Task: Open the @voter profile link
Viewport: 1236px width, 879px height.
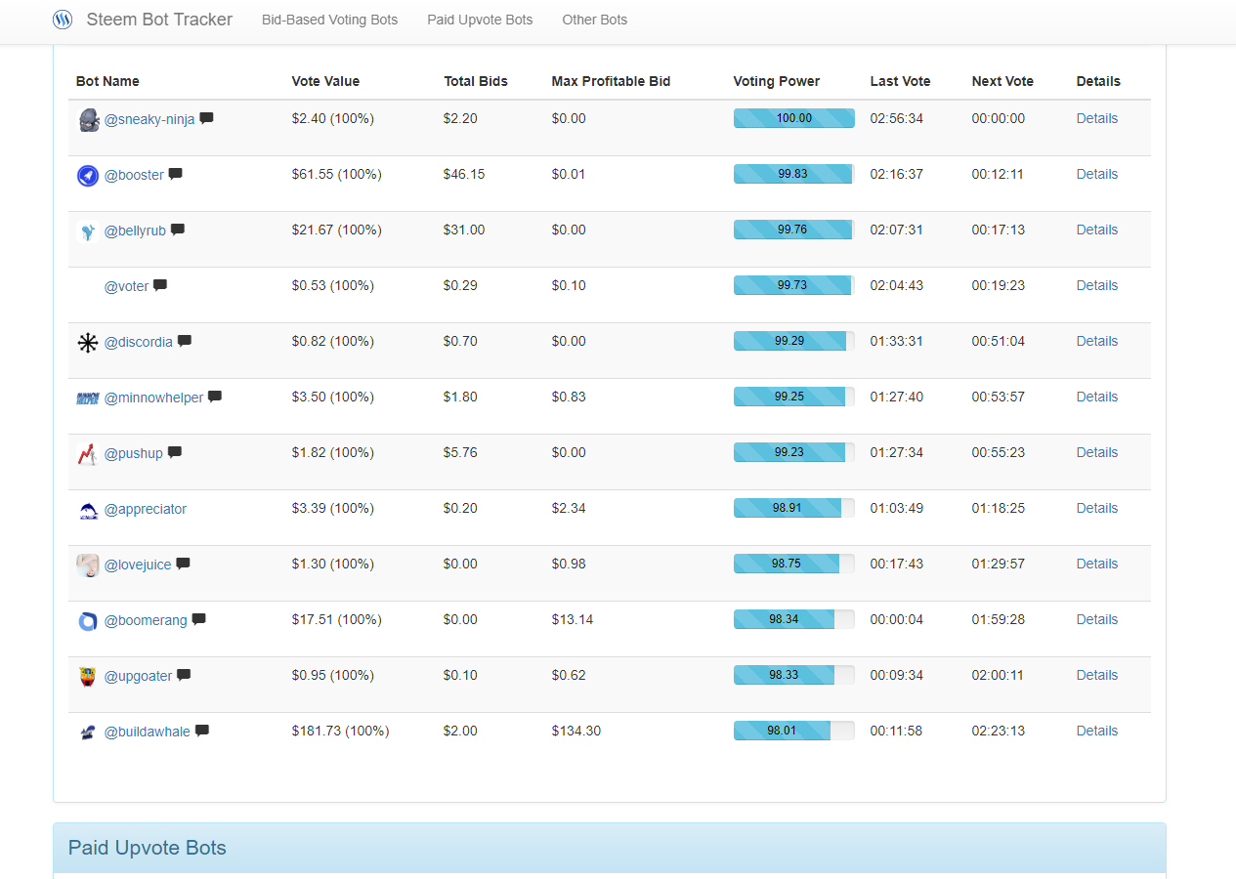Action: click(126, 286)
